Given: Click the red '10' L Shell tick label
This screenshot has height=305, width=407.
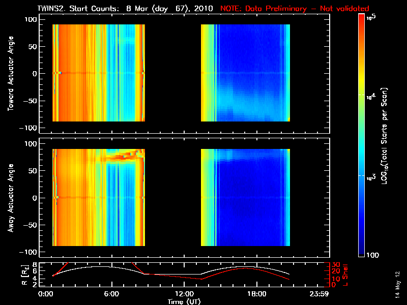Looking at the screenshot, I should pyautogui.click(x=336, y=279).
